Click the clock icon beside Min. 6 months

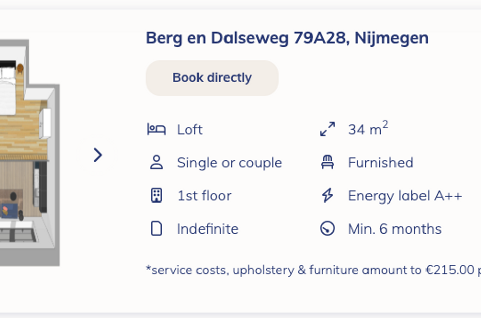(x=328, y=228)
